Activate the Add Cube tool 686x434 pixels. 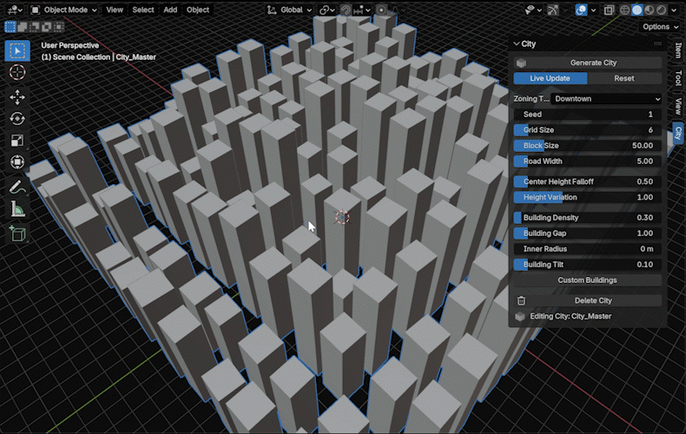click(x=17, y=234)
